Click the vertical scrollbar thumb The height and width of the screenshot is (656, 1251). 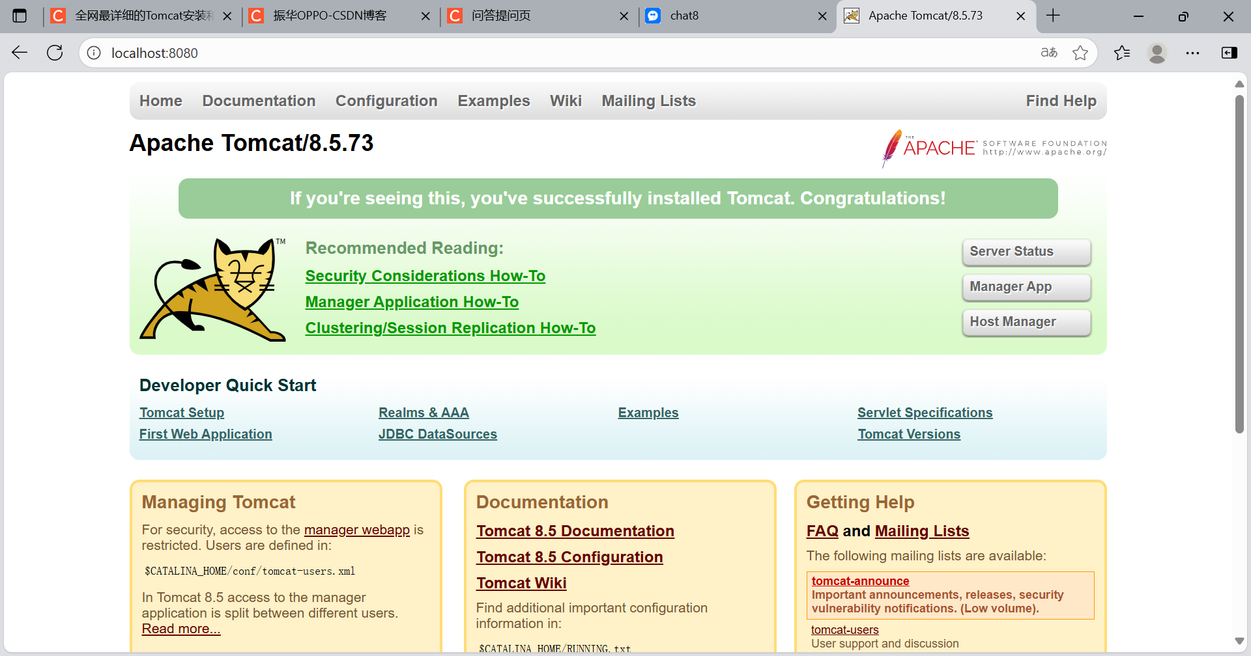tap(1239, 264)
